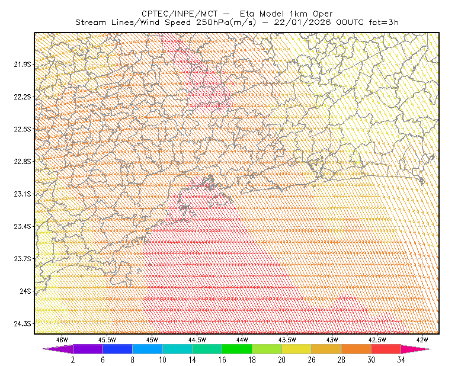The height and width of the screenshot is (366, 474).
Task: Click the bright green 16-18 legend swatch
Action: pos(237,349)
